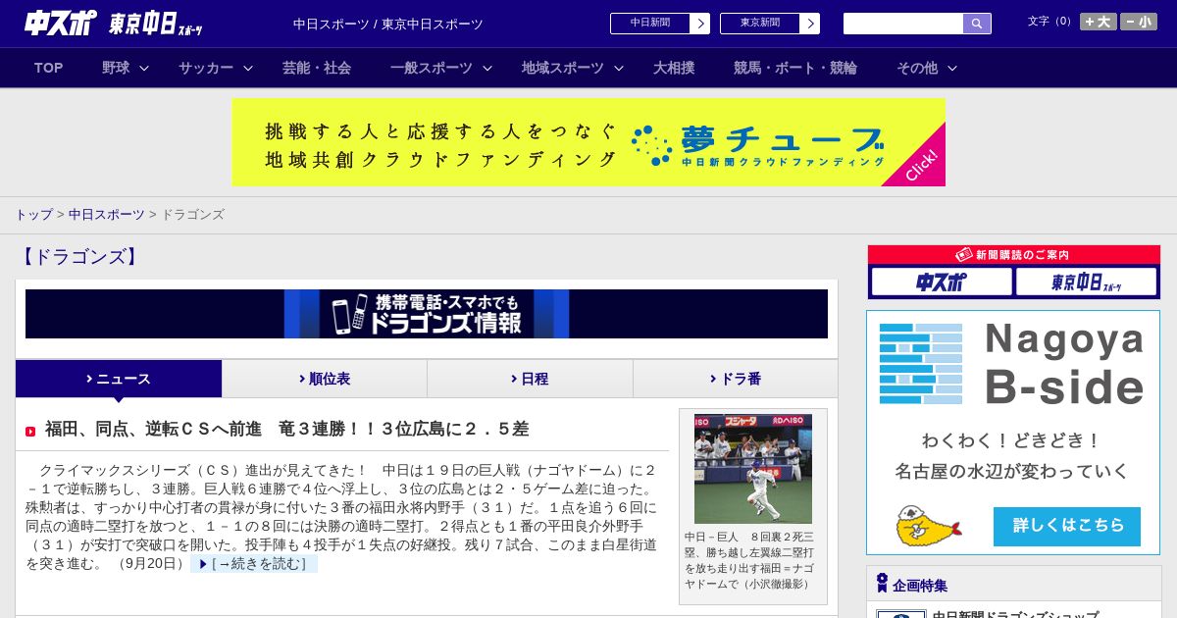Open 地域スポーツ navigation menu

tap(563, 68)
